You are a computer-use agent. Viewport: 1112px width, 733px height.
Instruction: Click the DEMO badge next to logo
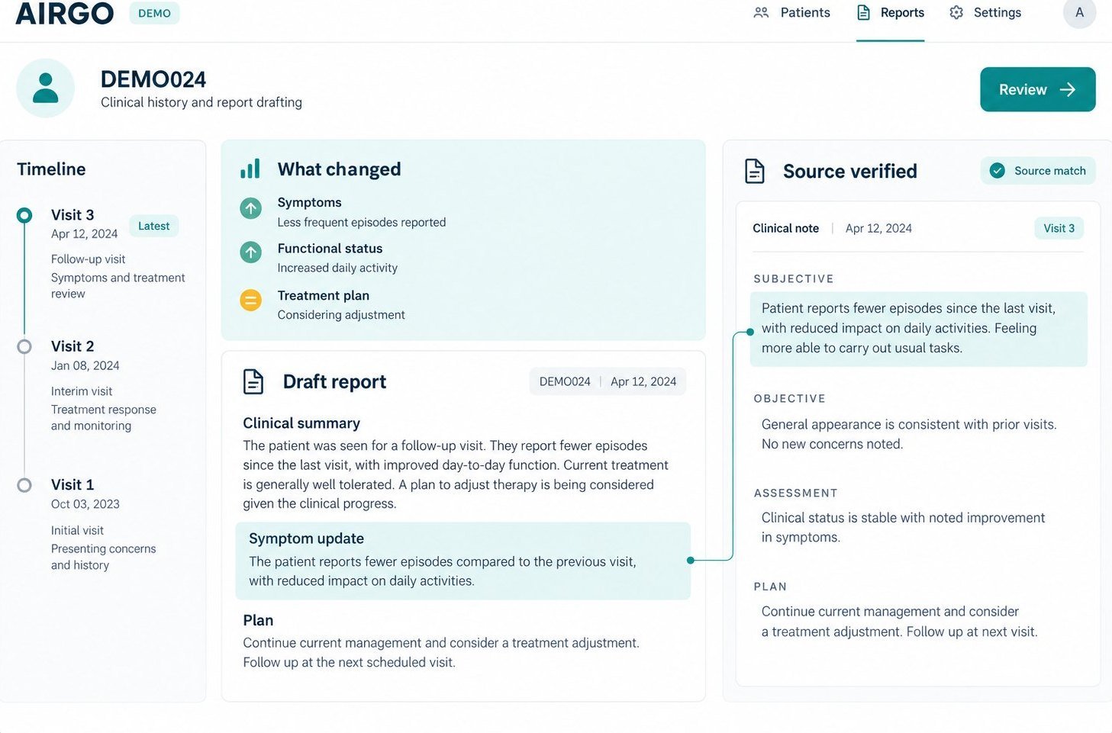coord(154,13)
